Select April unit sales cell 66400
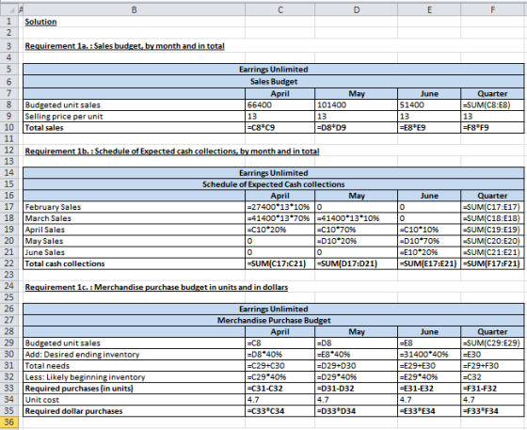Viewport: 527px width, 430px height. pos(280,105)
